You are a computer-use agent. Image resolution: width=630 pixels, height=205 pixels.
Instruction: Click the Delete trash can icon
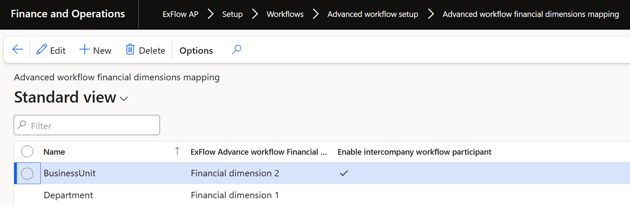tap(130, 50)
